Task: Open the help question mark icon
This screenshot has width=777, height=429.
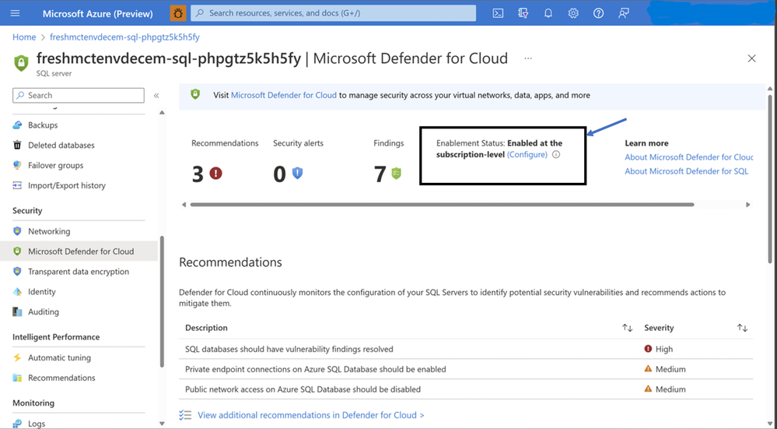Action: coord(599,13)
